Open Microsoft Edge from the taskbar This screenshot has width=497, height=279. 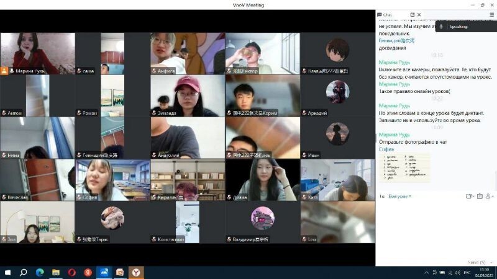click(40, 272)
